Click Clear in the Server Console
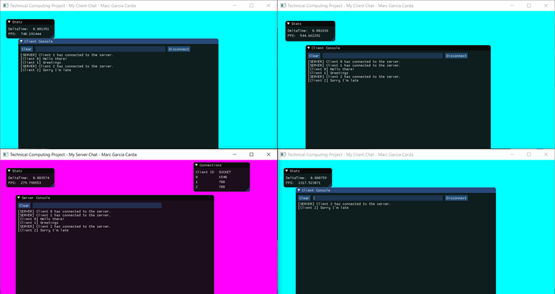The width and height of the screenshot is (555, 294). point(24,205)
